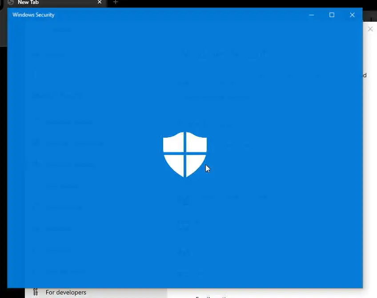Click the For developers tools icon

(36, 292)
